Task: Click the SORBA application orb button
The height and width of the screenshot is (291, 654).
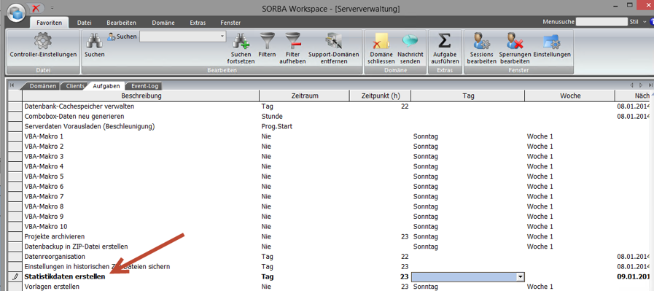Action: pyautogui.click(x=16, y=13)
